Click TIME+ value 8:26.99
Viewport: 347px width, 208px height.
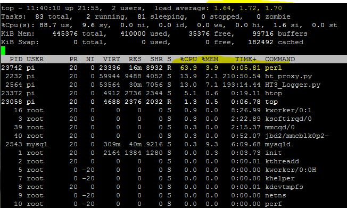click(x=246, y=110)
